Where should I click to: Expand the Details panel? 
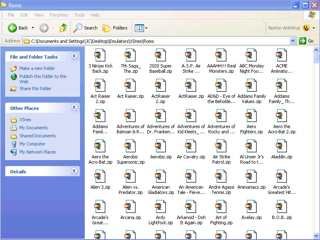[x=74, y=171]
